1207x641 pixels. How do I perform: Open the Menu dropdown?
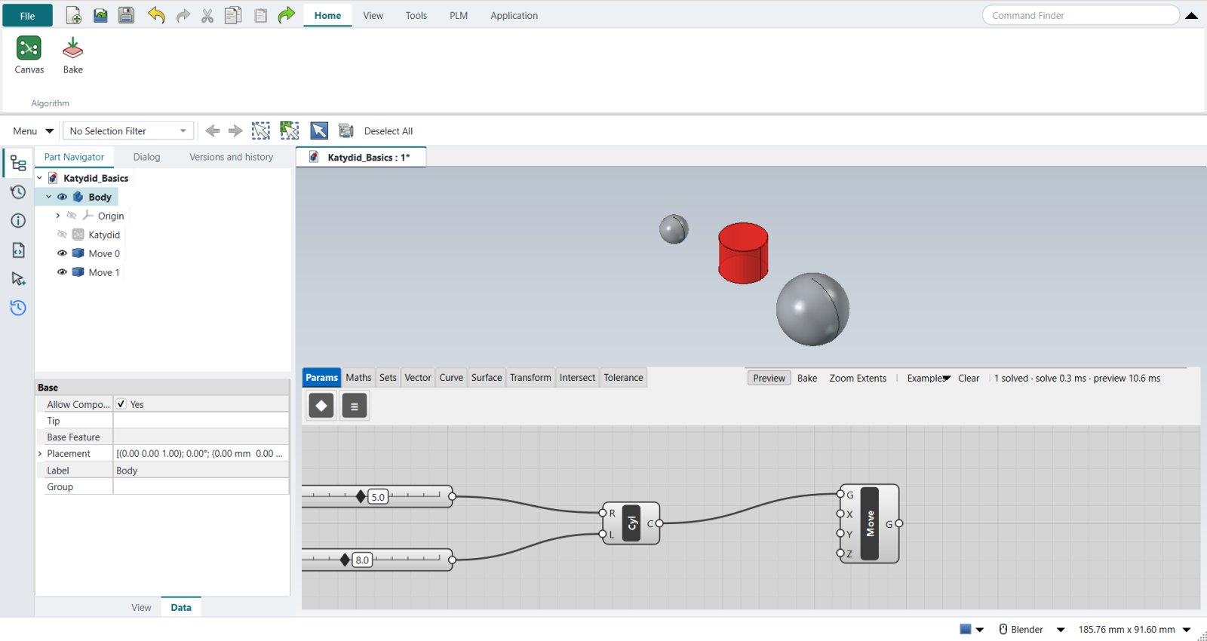pyautogui.click(x=33, y=131)
